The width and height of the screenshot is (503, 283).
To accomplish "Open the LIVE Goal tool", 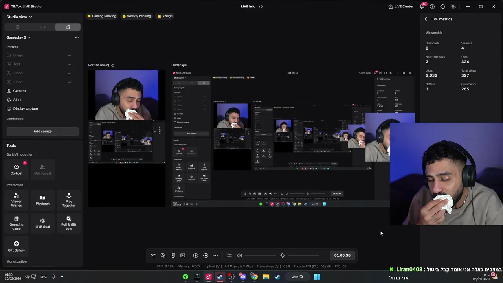I will 42,223.
